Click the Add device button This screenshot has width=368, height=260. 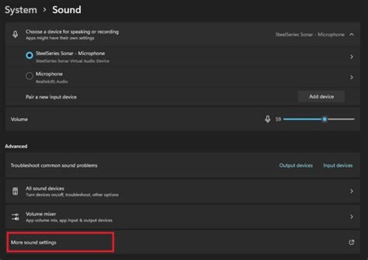[x=321, y=97]
